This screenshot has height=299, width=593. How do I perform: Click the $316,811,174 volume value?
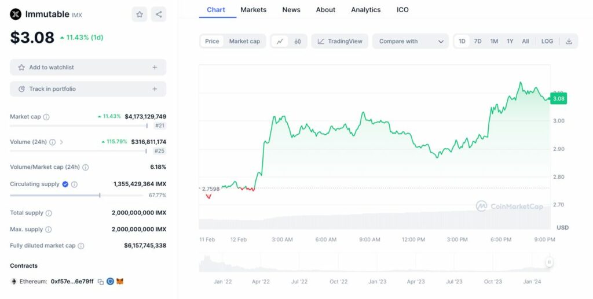click(149, 142)
